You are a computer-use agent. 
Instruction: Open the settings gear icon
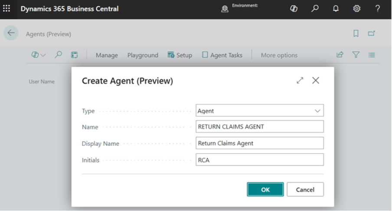pyautogui.click(x=356, y=9)
